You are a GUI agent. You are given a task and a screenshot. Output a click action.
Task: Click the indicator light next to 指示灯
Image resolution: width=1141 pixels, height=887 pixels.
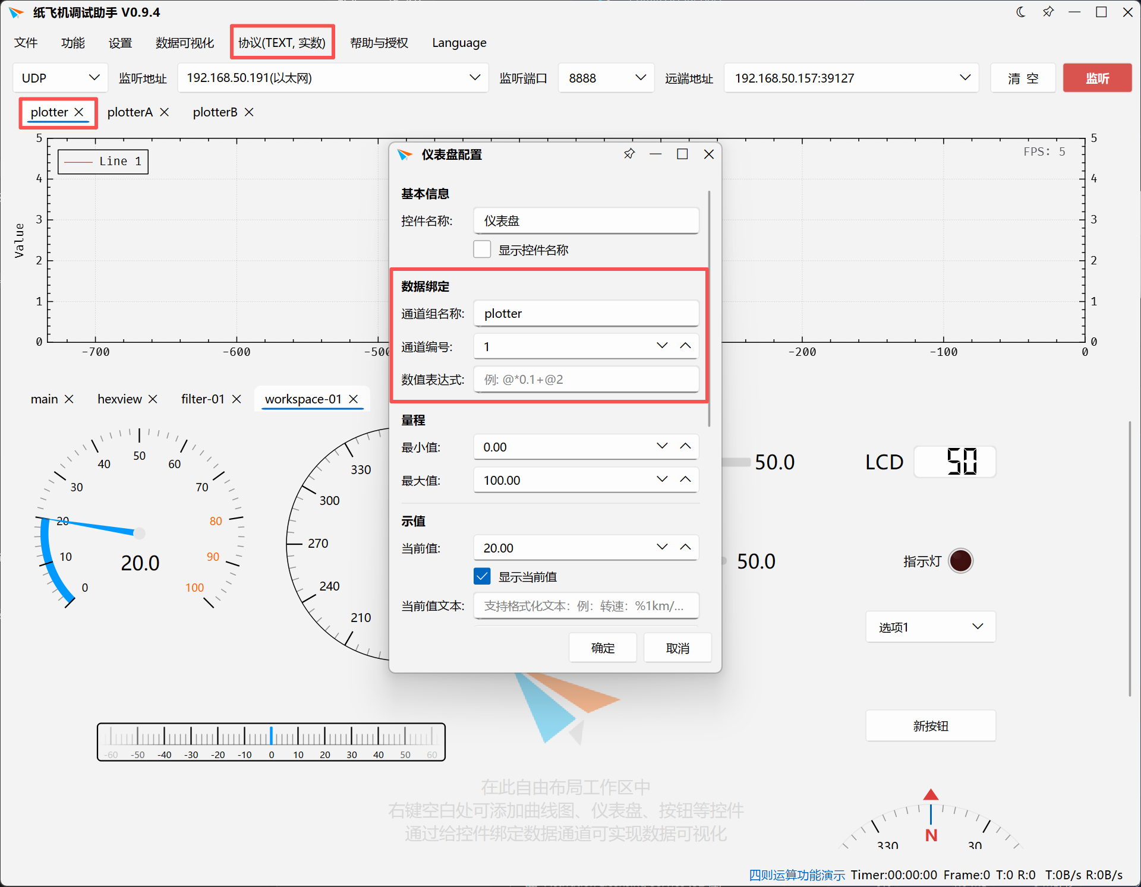click(960, 561)
